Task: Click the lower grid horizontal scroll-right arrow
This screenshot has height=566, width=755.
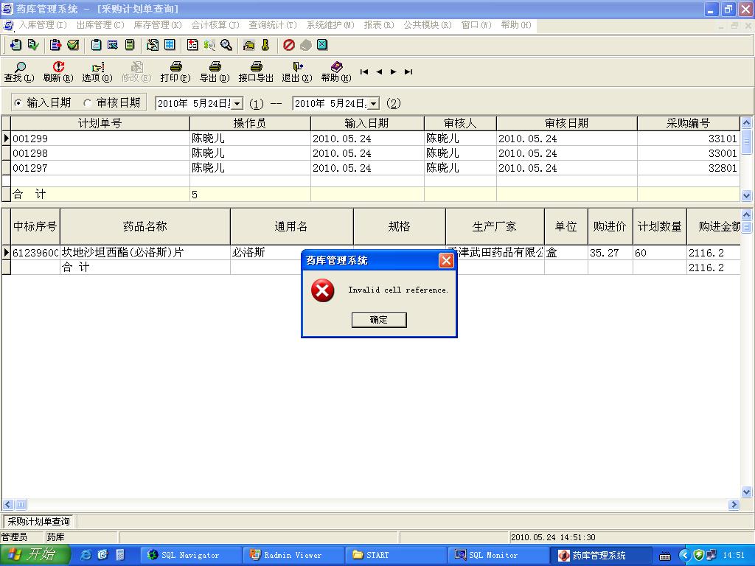Action: pos(734,504)
